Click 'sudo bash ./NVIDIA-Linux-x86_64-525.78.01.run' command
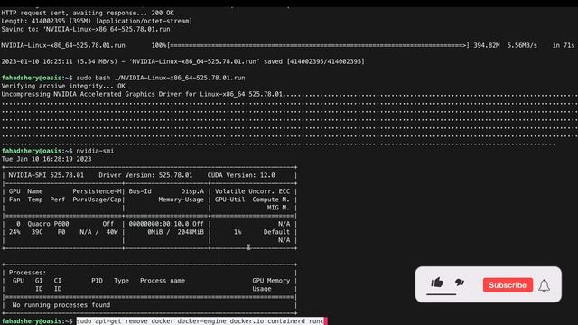Viewport: 578px width, 325px height. 161,79
